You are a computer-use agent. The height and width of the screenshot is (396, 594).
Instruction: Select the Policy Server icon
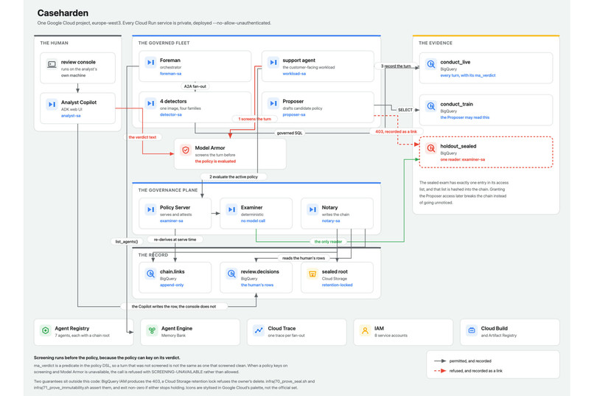pos(151,209)
